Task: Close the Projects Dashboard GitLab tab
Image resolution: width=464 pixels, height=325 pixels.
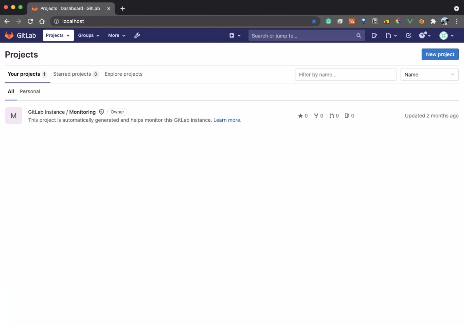Action: [x=109, y=9]
